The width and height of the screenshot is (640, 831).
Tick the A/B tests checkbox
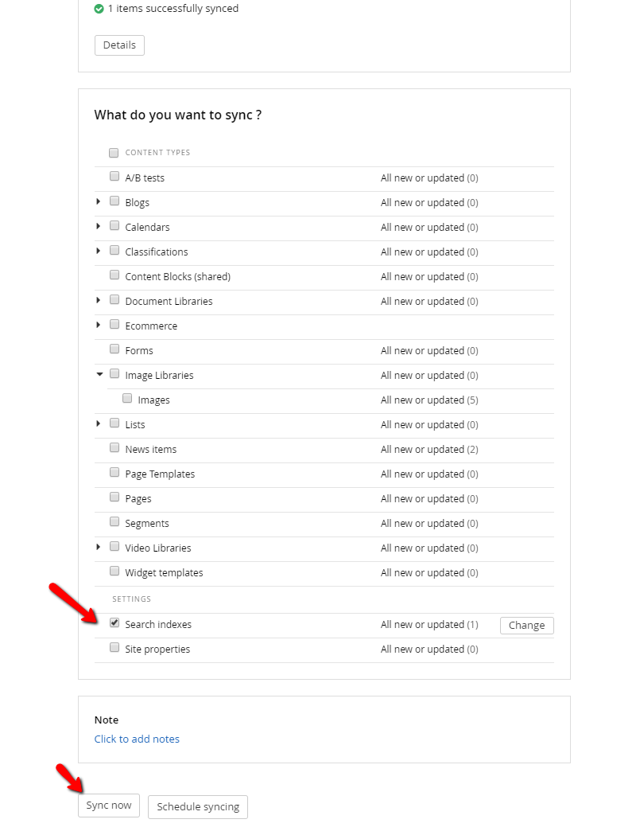pos(114,176)
